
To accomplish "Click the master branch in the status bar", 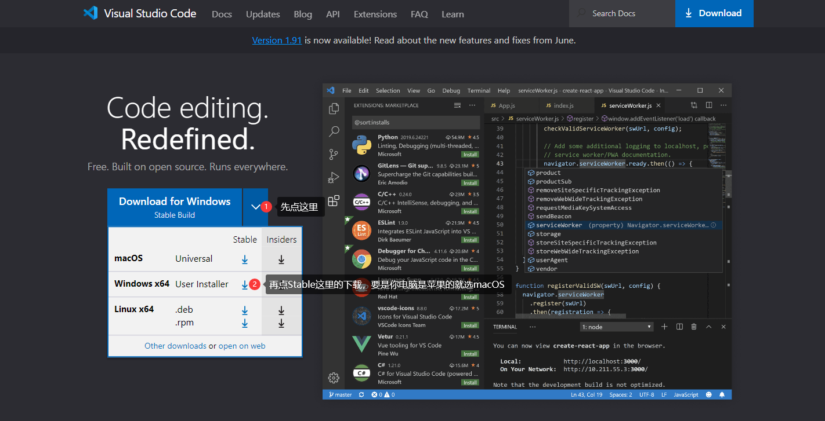I will coord(340,394).
